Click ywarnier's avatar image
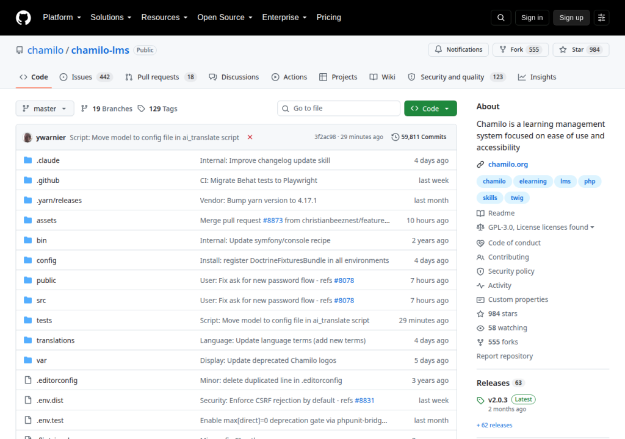Viewport: 625px width, 439px height. click(x=27, y=137)
